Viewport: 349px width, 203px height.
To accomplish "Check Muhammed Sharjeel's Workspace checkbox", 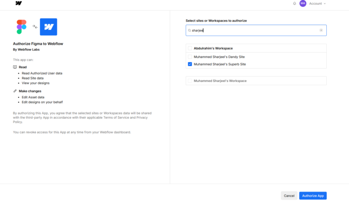I will (x=190, y=81).
